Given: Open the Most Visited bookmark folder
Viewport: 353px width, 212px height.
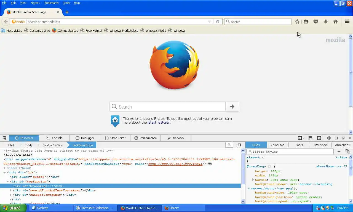Looking at the screenshot, I should (12, 31).
